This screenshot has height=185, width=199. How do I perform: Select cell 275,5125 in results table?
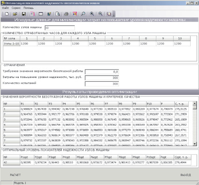pos(181,109)
